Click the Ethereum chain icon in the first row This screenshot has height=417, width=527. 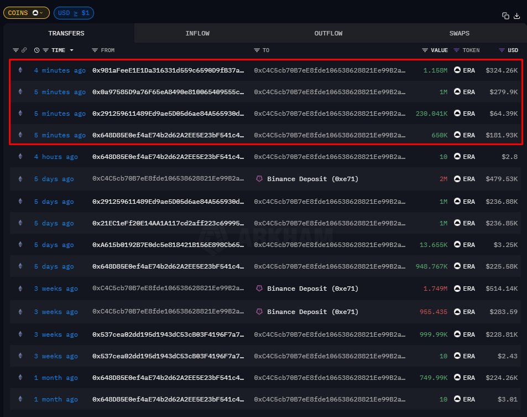point(20,70)
